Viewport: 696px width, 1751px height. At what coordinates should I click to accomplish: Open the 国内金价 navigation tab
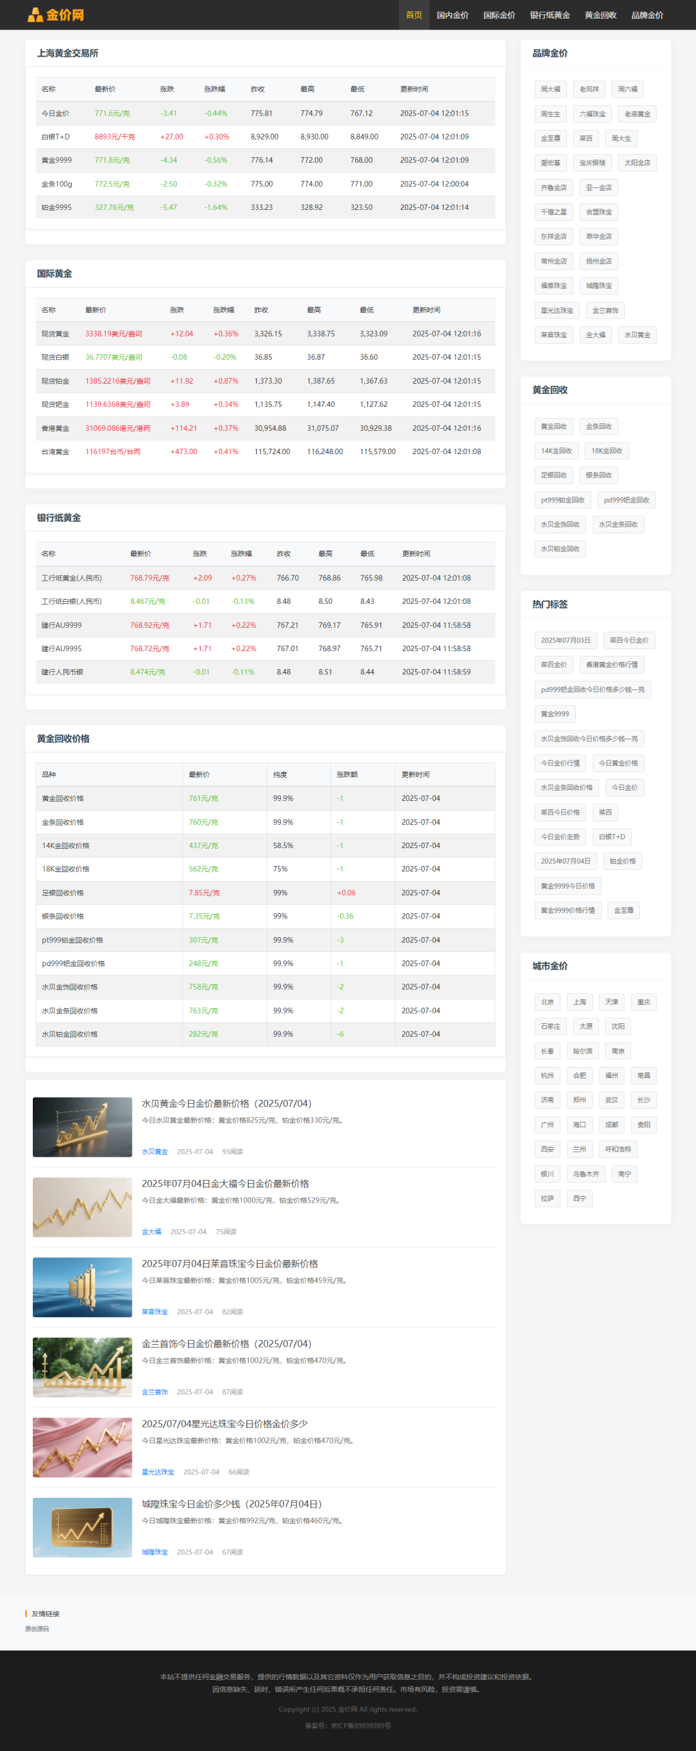pyautogui.click(x=452, y=15)
